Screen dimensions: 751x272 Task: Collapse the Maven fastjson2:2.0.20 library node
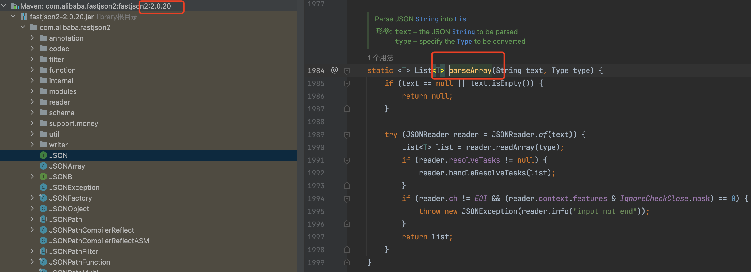(4, 6)
